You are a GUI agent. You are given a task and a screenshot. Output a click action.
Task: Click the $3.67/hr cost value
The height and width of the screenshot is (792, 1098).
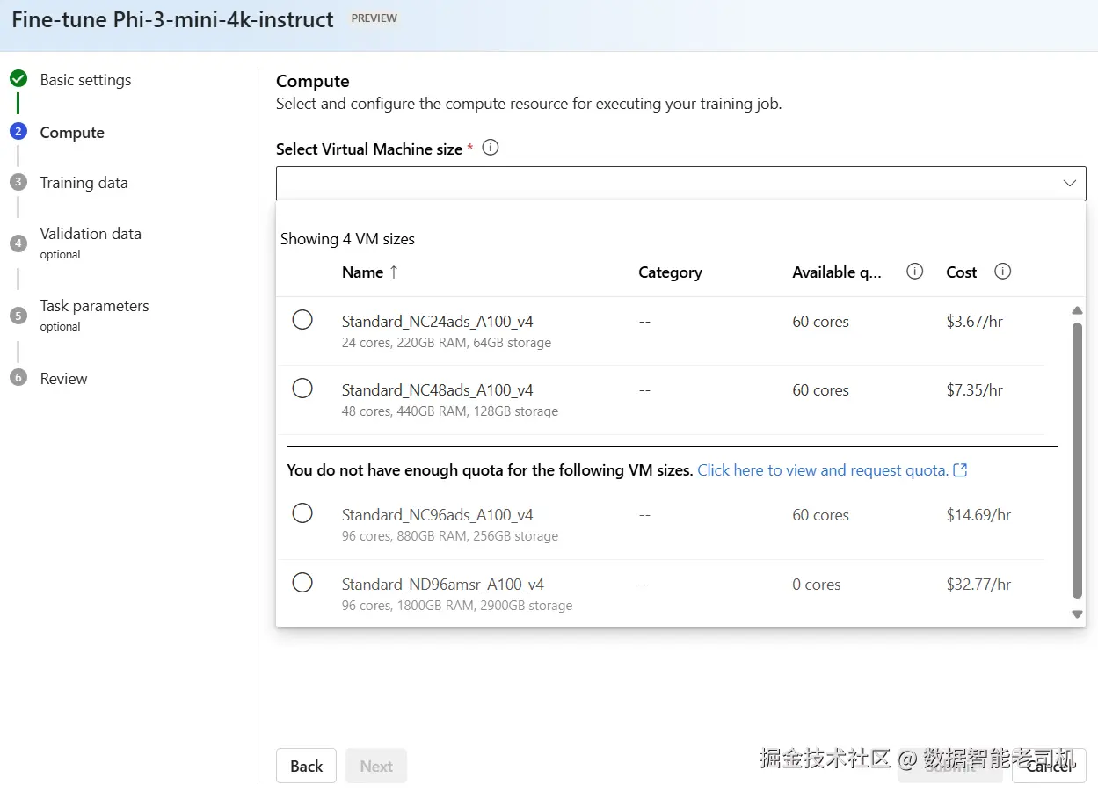point(975,322)
